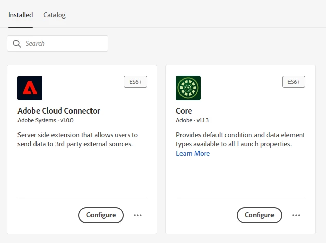
Task: Open the Catalog tab
Action: 55,15
